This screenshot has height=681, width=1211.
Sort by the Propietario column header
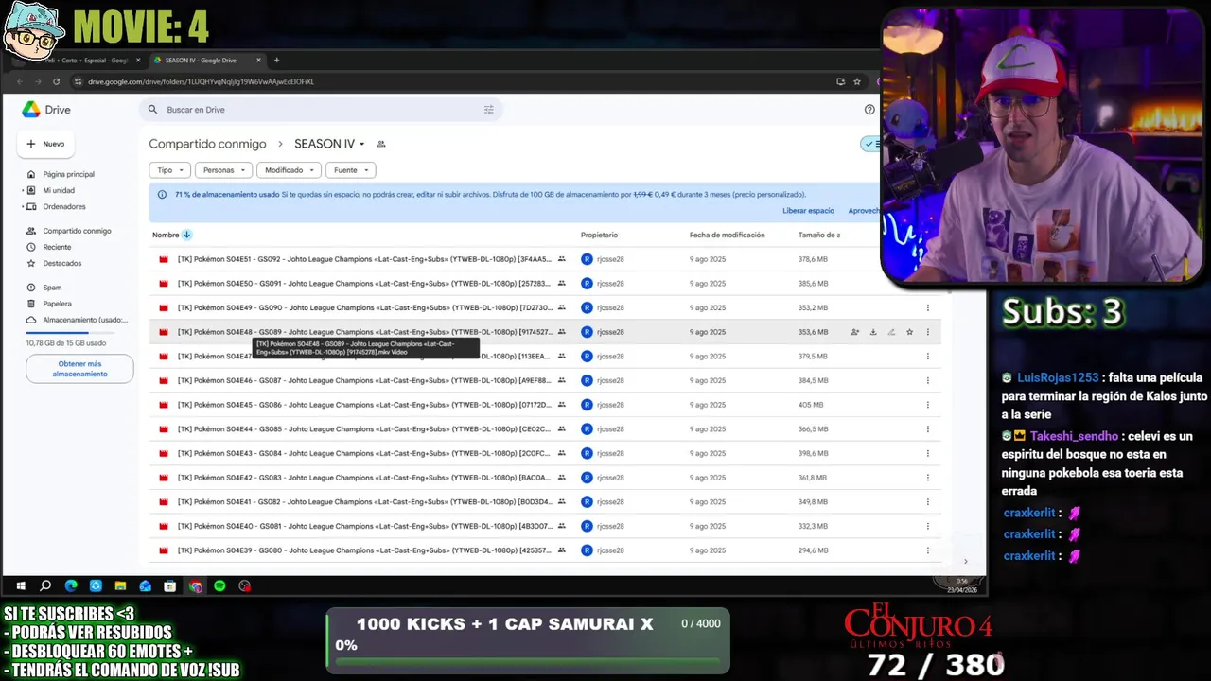(599, 235)
